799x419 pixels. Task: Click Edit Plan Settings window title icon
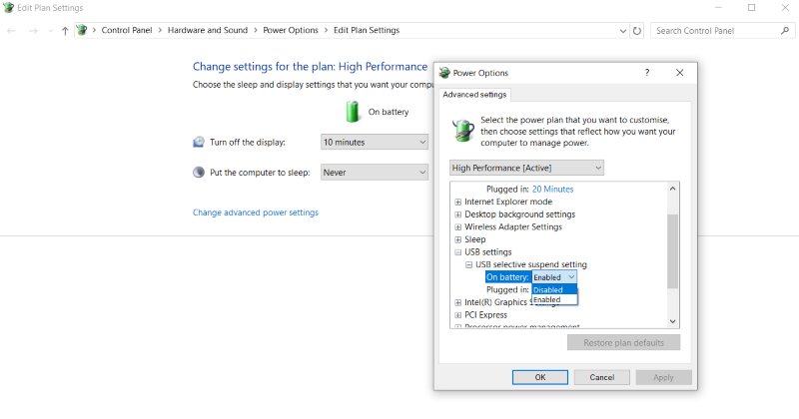click(8, 8)
